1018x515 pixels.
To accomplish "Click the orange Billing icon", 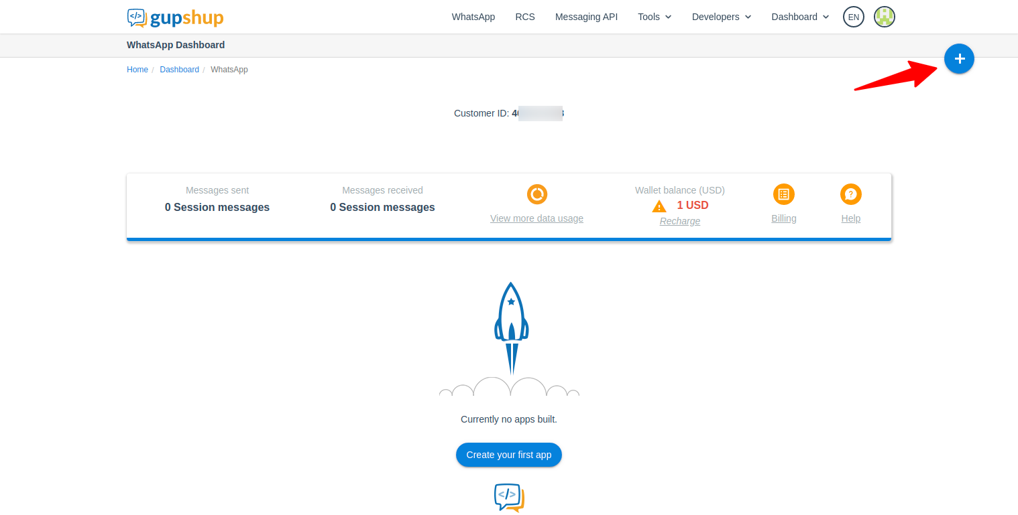I will (x=784, y=194).
